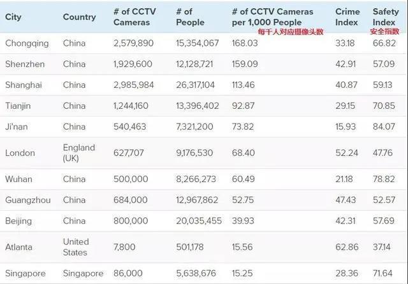The height and width of the screenshot is (284, 408).
Task: Click the Shenzhen city cell
Action: 25,64
